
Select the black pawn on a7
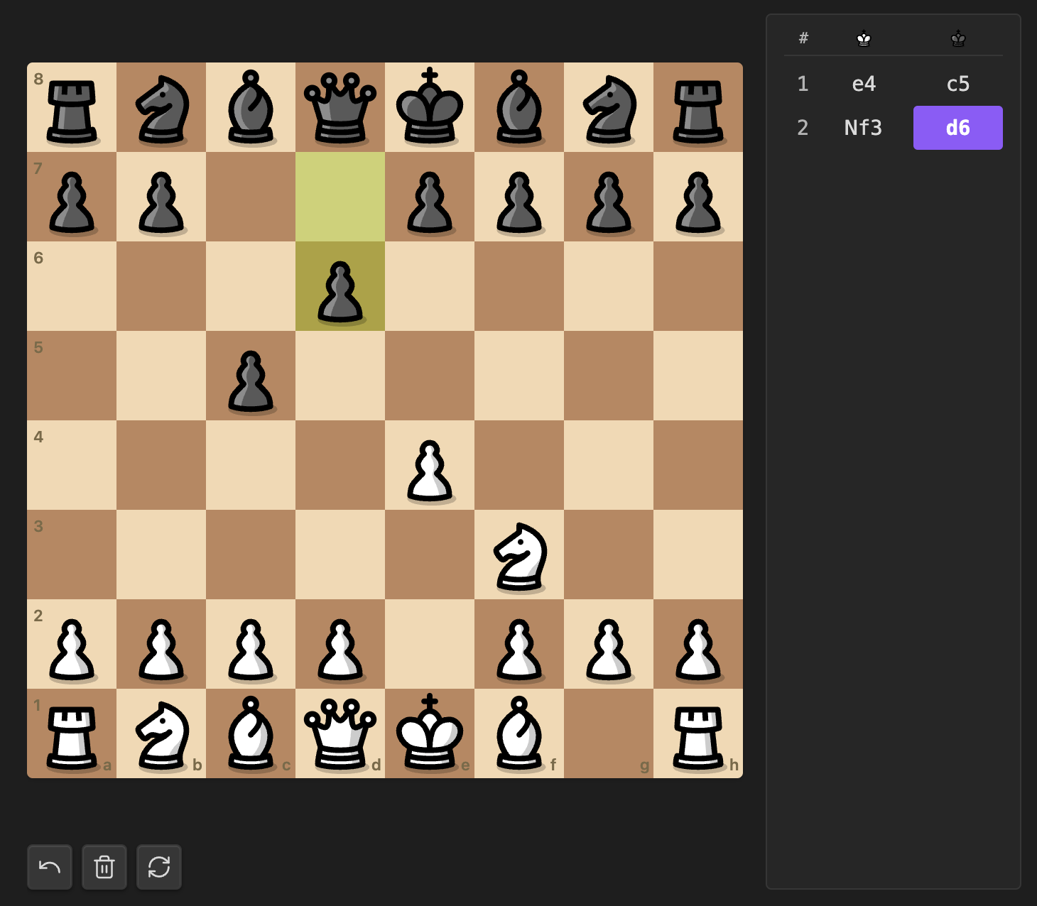(x=72, y=197)
